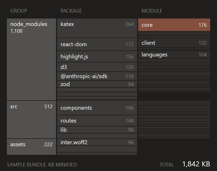Choose the highlight.js package row
Image resolution: width=217 pixels, height=171 pixels.
pyautogui.click(x=97, y=56)
